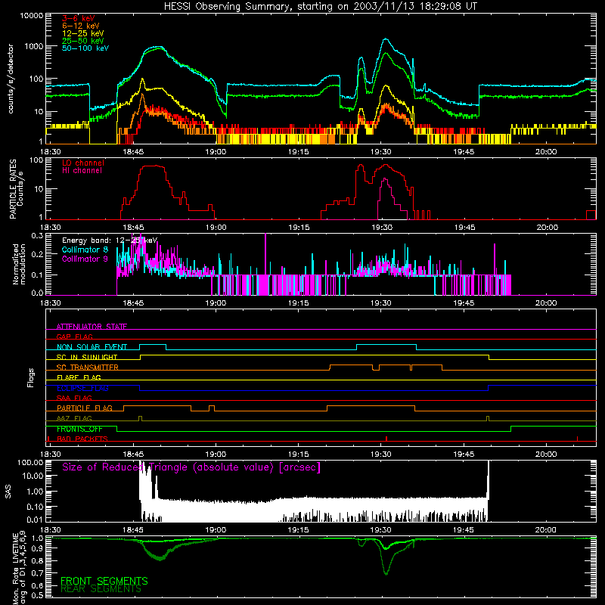Click the yellow 12-25 keV legend entry
The width and height of the screenshot is (605, 605).
tap(82, 33)
